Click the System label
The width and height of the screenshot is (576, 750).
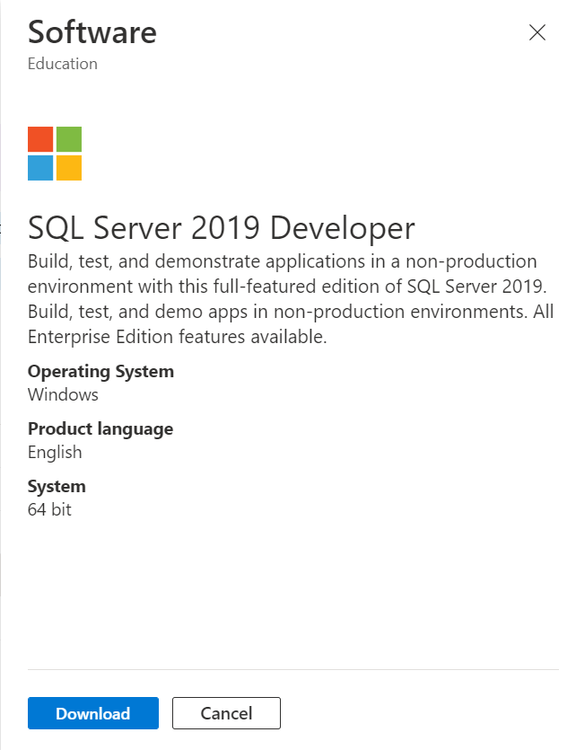(x=57, y=486)
